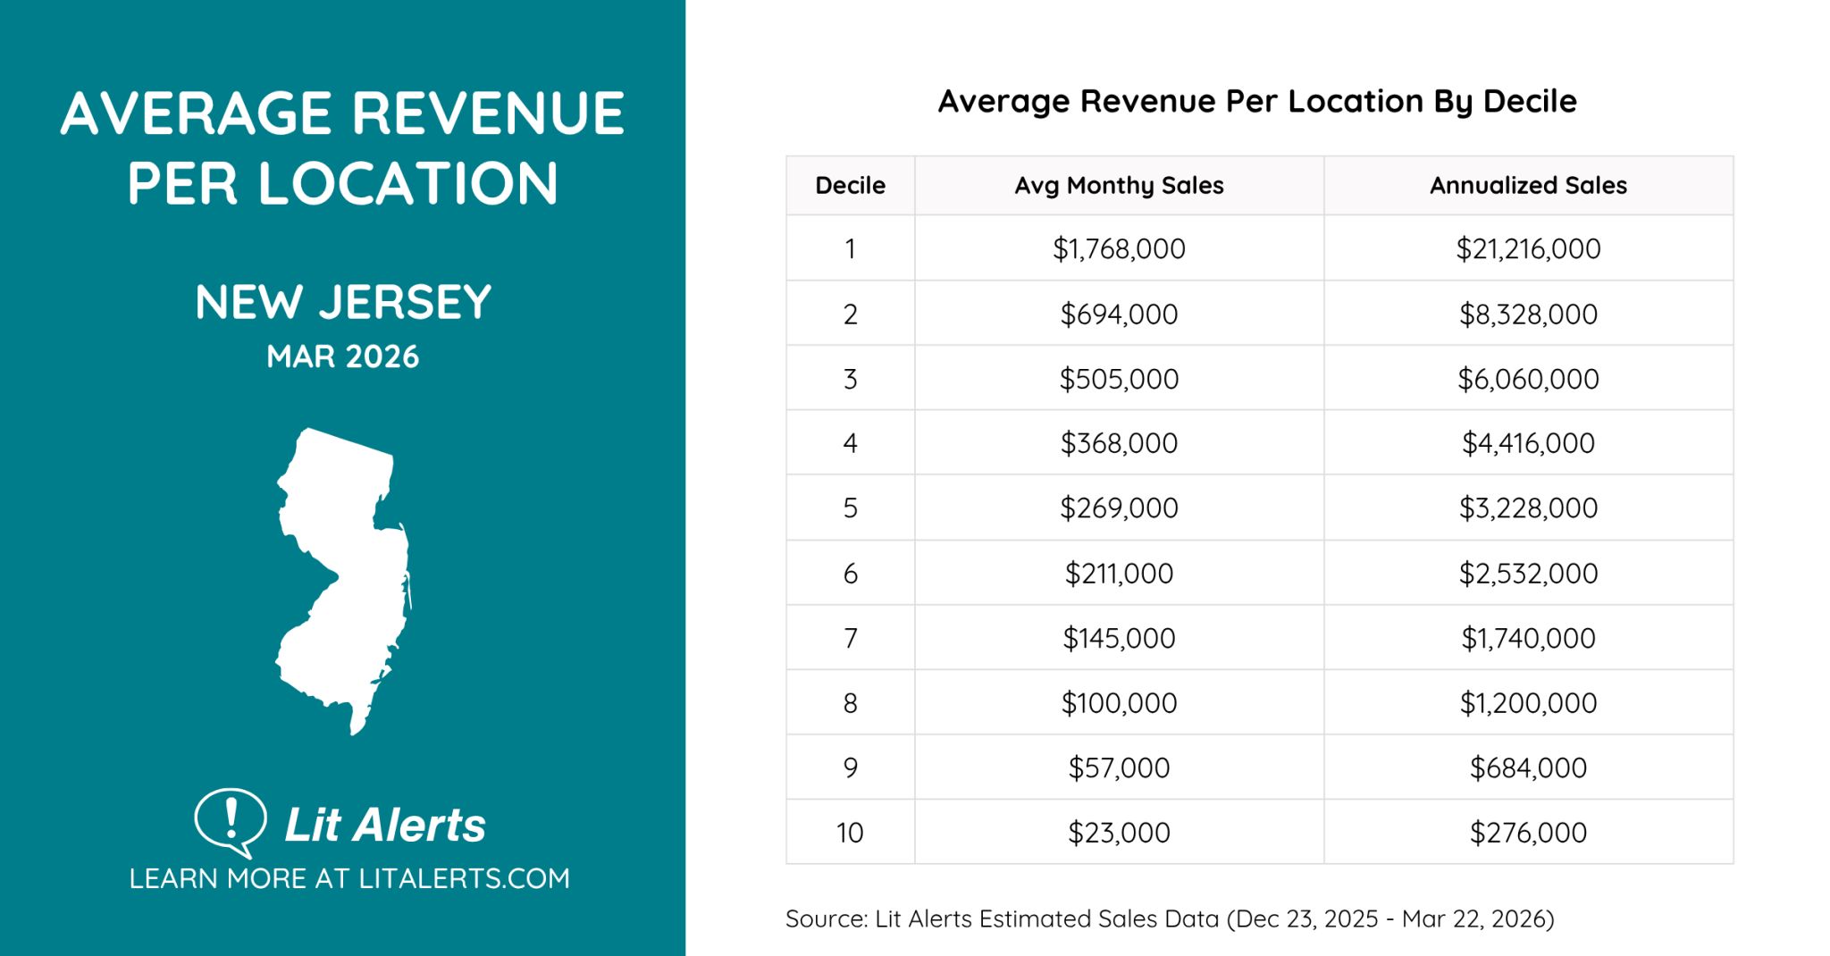This screenshot has height=956, width=1830.
Task: Expand decile 5 row details
Action: click(849, 507)
